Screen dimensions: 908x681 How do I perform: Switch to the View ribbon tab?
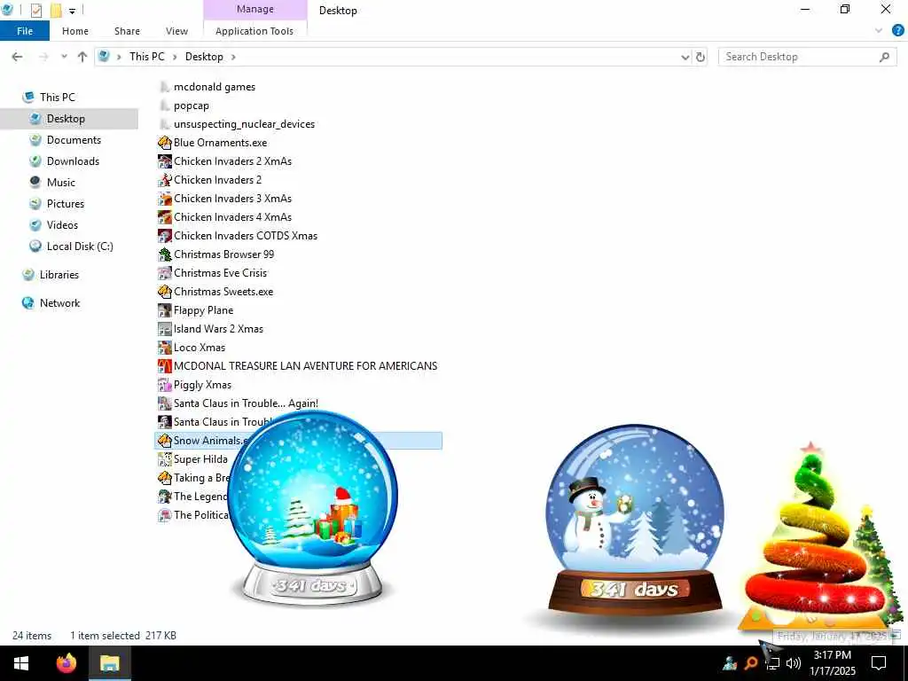pyautogui.click(x=176, y=31)
